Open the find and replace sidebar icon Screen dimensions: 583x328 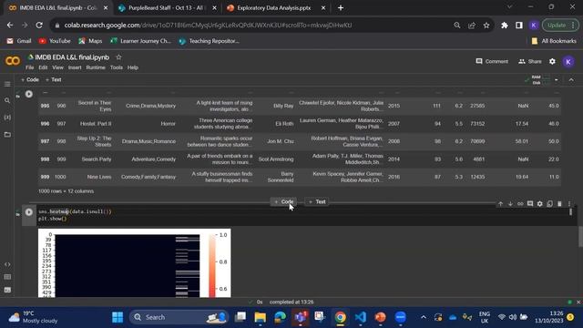pyautogui.click(x=7, y=100)
